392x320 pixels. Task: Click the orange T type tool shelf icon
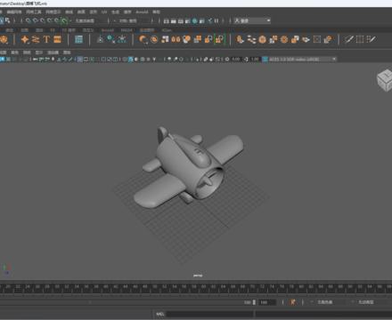click(x=46, y=39)
